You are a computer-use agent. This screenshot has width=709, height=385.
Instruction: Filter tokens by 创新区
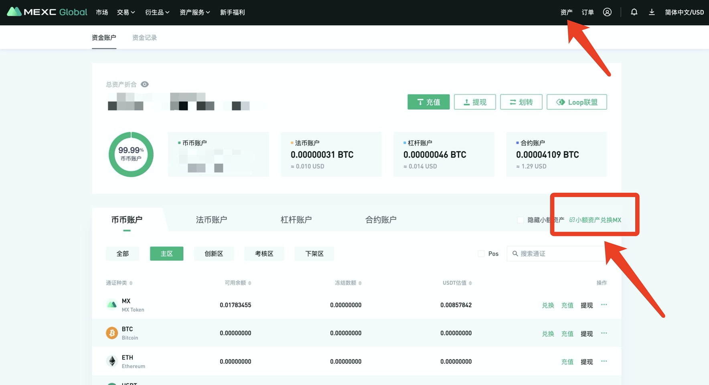pyautogui.click(x=214, y=254)
